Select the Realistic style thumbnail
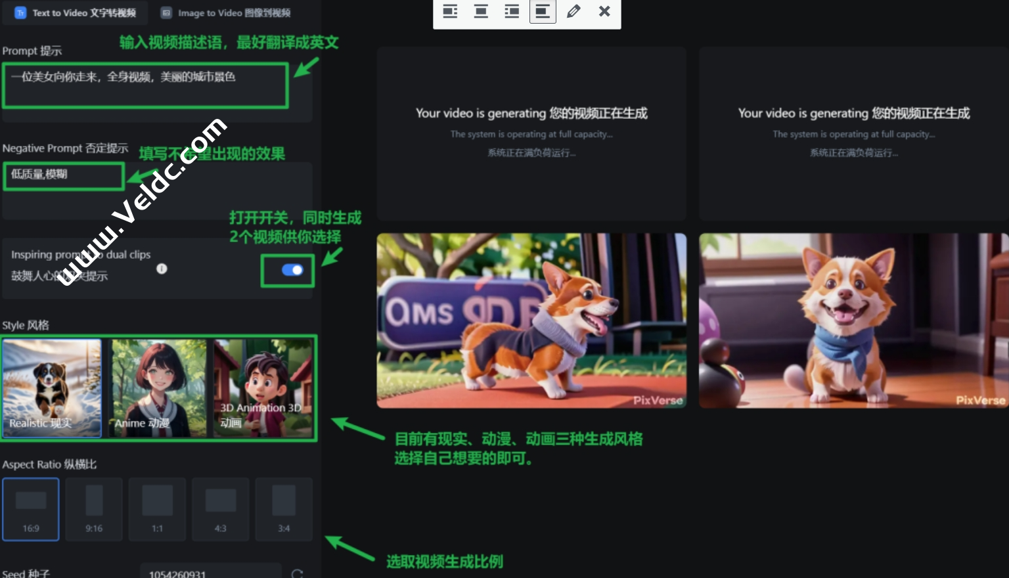Image resolution: width=1009 pixels, height=578 pixels. click(52, 388)
